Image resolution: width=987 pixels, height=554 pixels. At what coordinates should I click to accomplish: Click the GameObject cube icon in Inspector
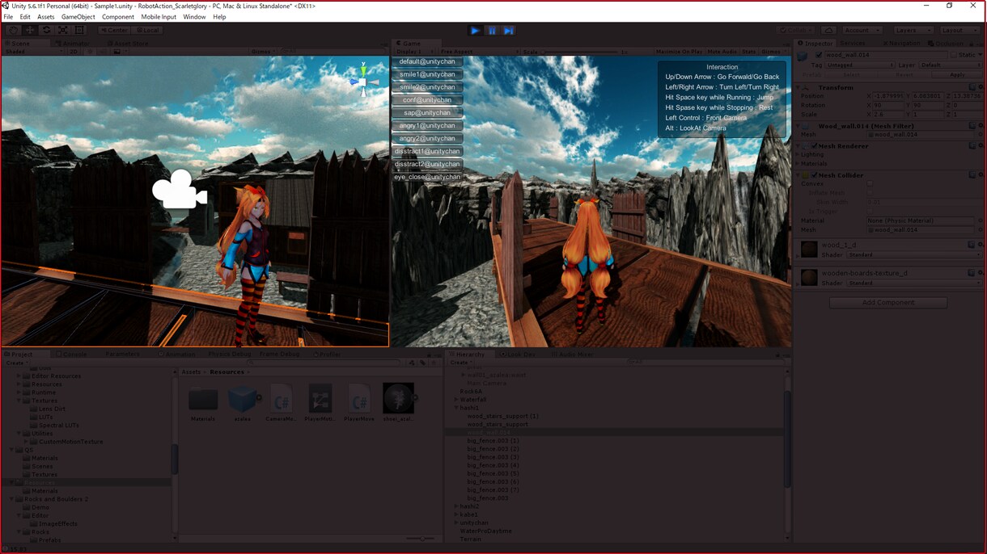(803, 56)
